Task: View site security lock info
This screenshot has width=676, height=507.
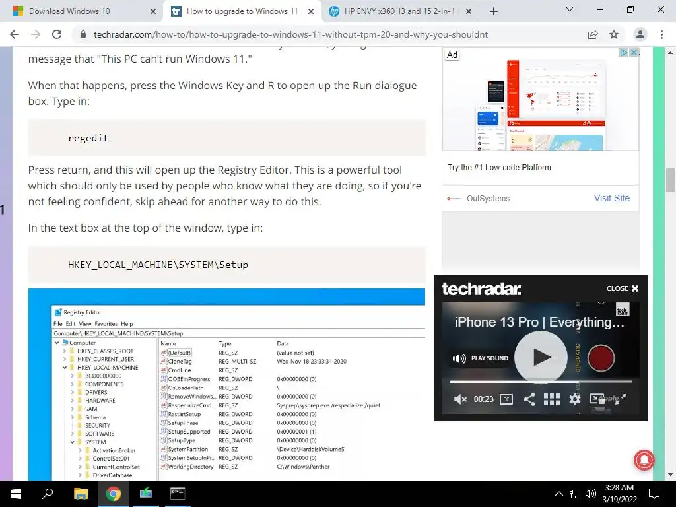Action: (83, 34)
